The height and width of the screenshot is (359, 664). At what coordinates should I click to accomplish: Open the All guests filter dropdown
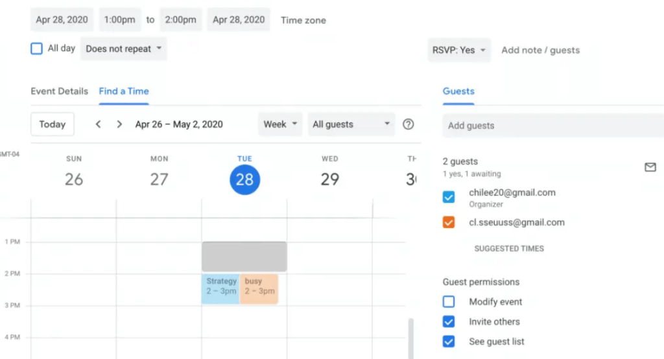[351, 124]
